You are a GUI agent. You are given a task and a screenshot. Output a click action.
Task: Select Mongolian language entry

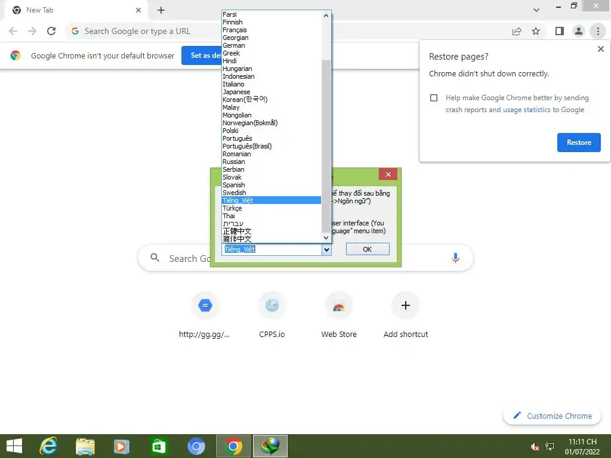pos(271,115)
